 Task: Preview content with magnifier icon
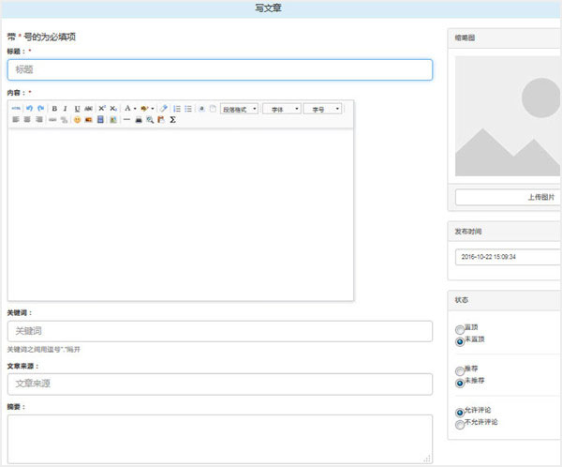pos(150,119)
